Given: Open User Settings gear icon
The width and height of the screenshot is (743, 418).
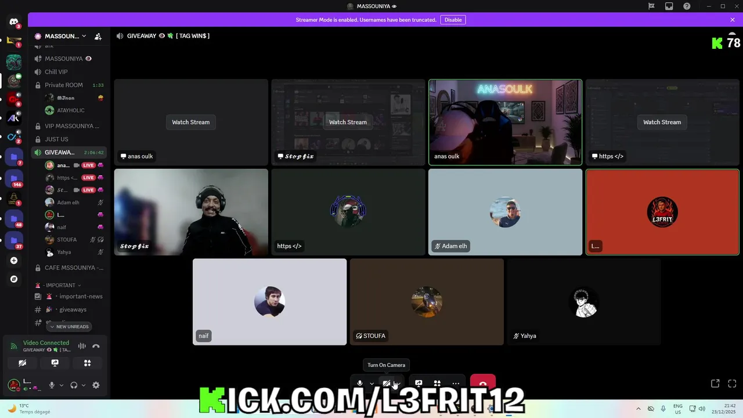Looking at the screenshot, I should click(96, 385).
